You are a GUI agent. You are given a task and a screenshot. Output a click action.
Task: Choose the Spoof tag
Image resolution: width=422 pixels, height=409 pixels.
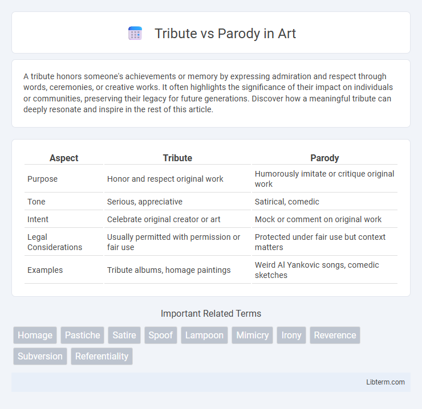click(161, 335)
